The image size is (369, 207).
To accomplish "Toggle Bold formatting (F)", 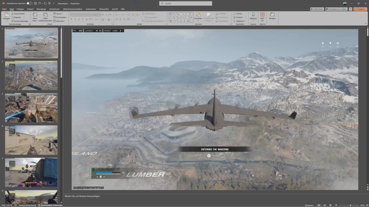I will coord(72,19).
